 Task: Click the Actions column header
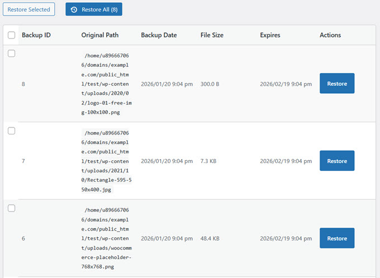[x=330, y=35]
